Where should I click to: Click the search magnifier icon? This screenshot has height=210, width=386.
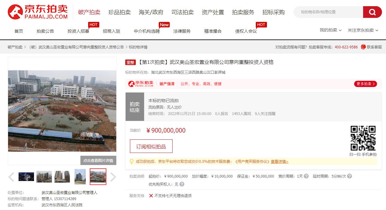coord(372,12)
